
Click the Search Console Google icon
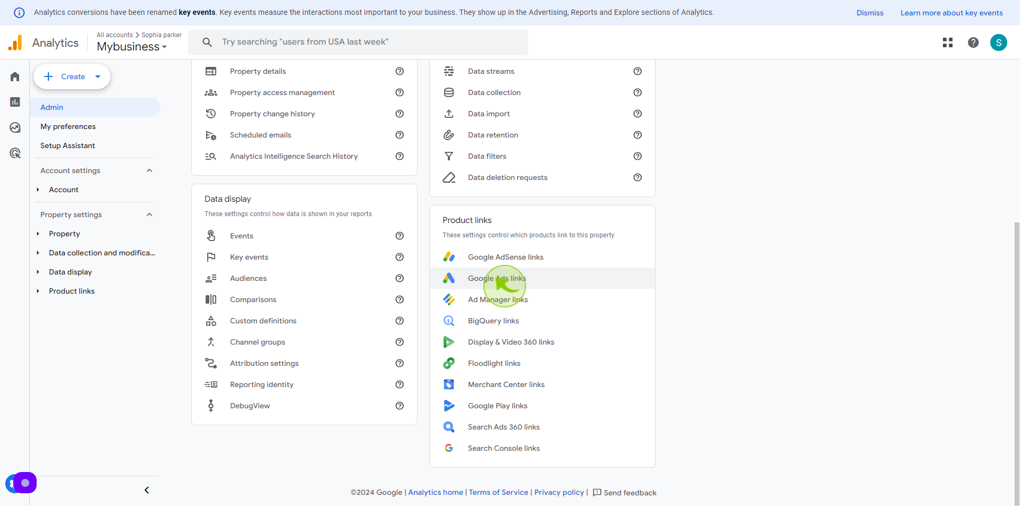[449, 448]
